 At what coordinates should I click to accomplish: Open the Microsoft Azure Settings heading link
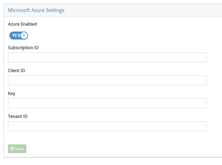point(36,10)
